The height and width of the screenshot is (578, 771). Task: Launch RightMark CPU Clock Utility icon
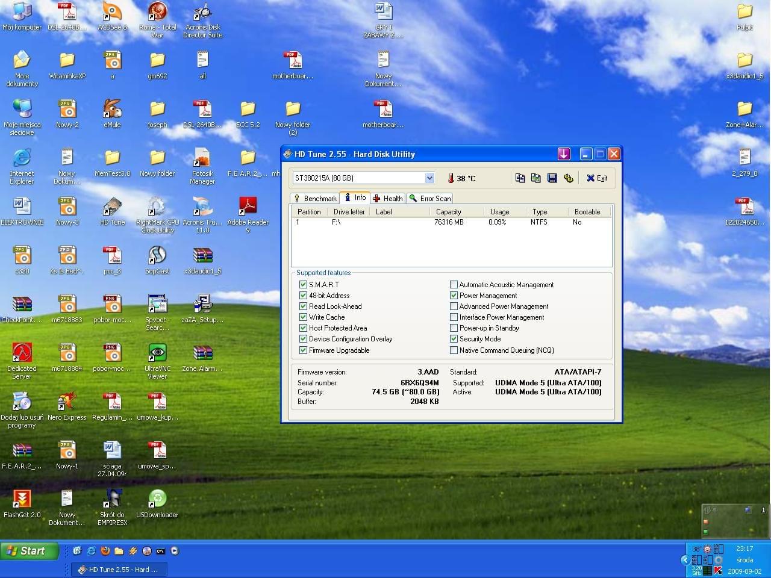[x=157, y=215]
